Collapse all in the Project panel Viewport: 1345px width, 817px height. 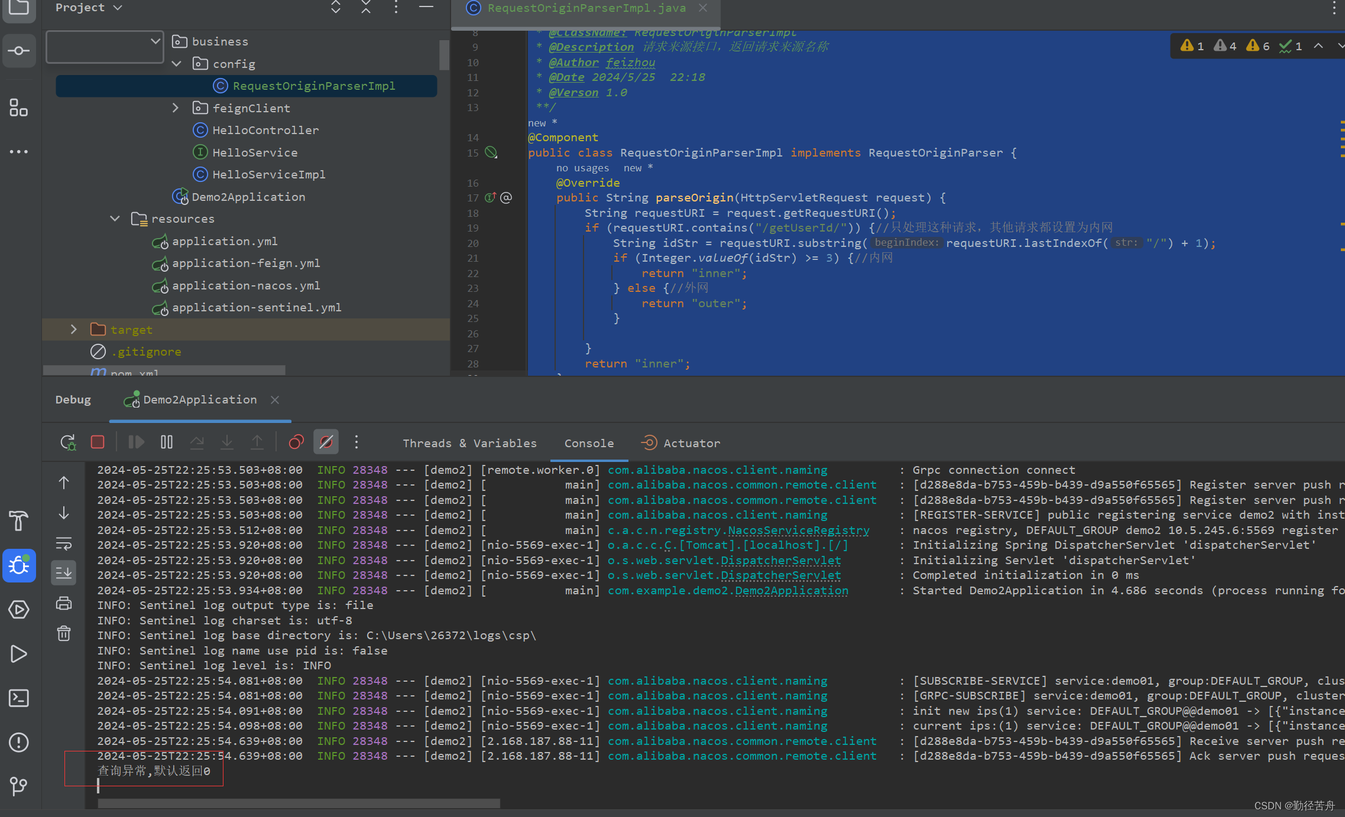366,7
